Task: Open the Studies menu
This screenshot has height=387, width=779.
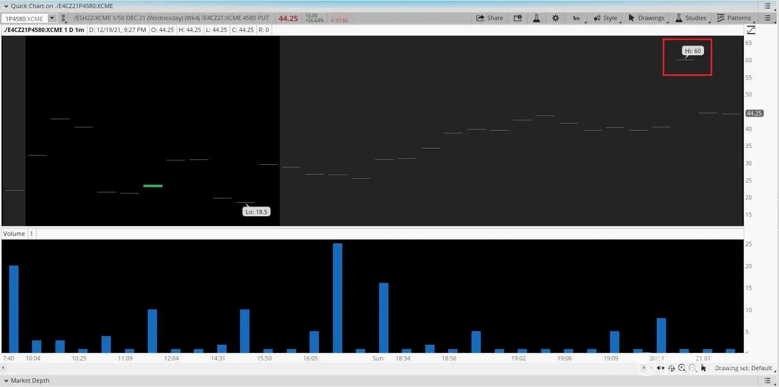Action: [x=690, y=18]
